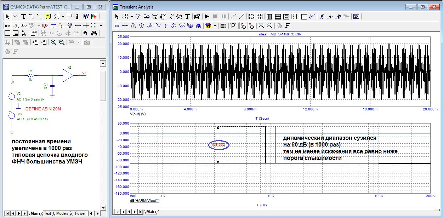This screenshot has width=443, height=218.
Task: Zoom in on the Transient Analysis plot
Action: point(261,25)
